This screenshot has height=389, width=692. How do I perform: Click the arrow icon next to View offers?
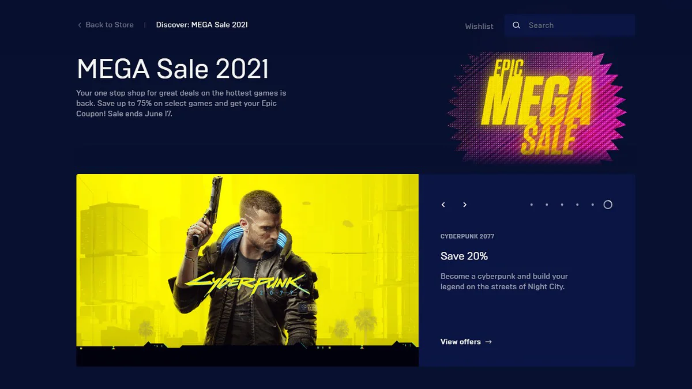coord(488,342)
